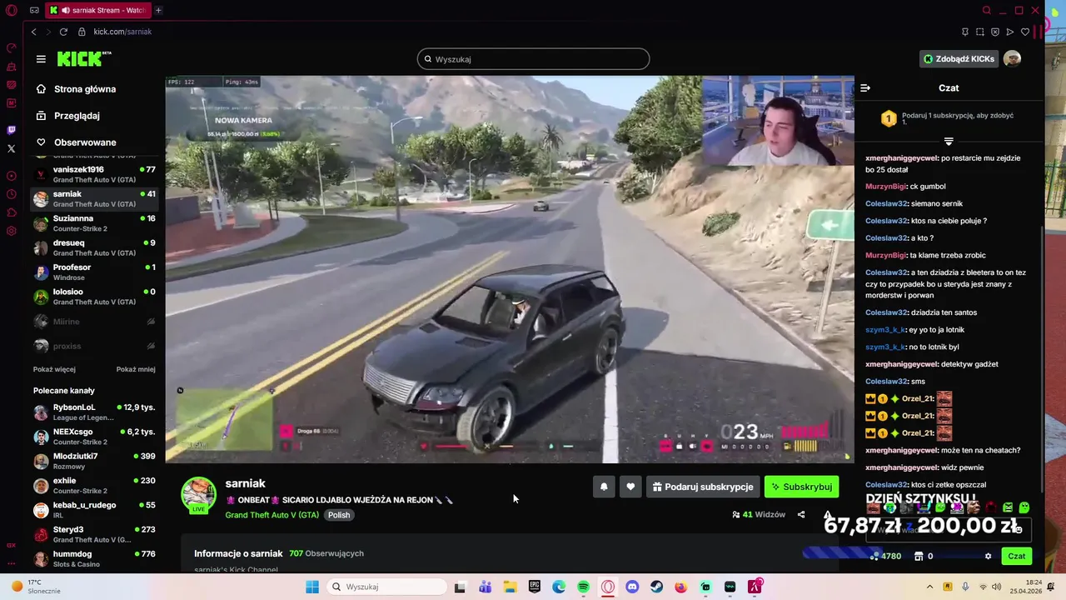The image size is (1066, 600).
Task: Click the pinboard pin icon in address bar
Action: coord(965,32)
